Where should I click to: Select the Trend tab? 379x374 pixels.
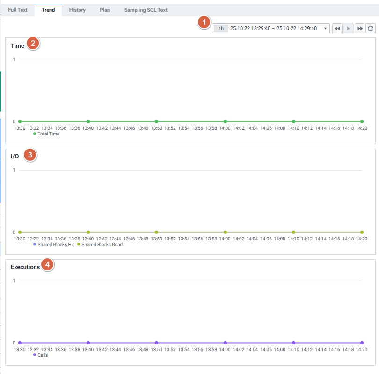(x=48, y=10)
